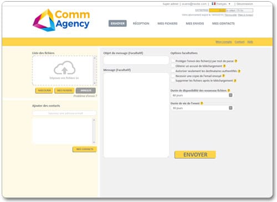Open help for password protection option
The height and width of the screenshot is (202, 277).
236,61
